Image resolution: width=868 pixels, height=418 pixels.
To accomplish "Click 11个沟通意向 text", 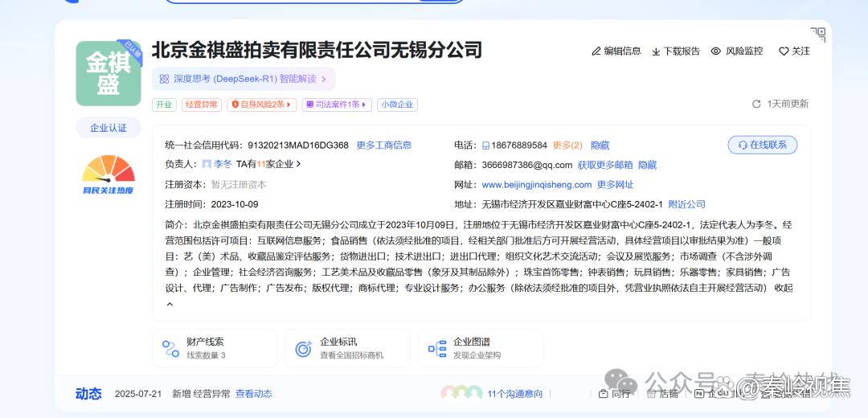I will (x=515, y=394).
